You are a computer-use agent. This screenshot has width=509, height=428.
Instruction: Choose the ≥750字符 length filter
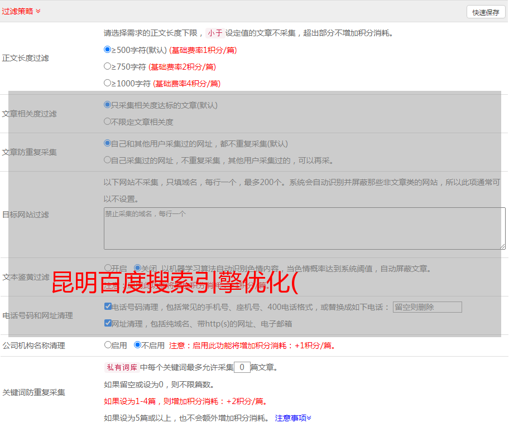click(x=108, y=66)
